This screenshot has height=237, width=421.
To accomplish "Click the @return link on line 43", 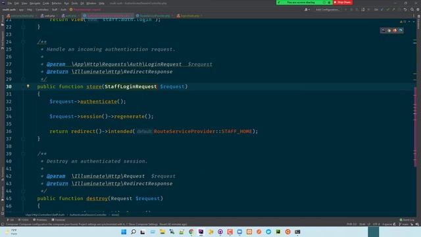I will pyautogui.click(x=57, y=184).
